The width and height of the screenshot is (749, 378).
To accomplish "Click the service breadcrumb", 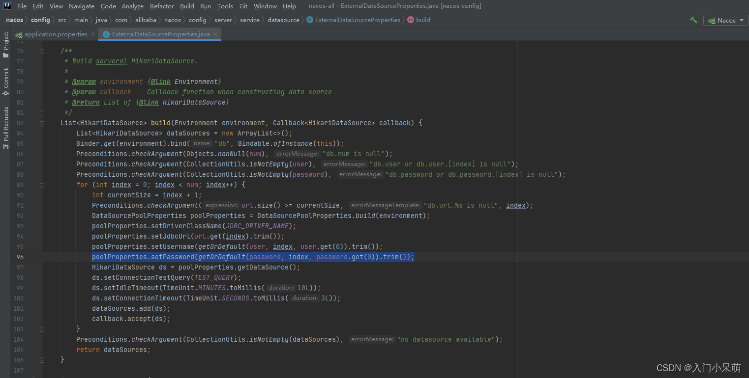I will point(250,20).
